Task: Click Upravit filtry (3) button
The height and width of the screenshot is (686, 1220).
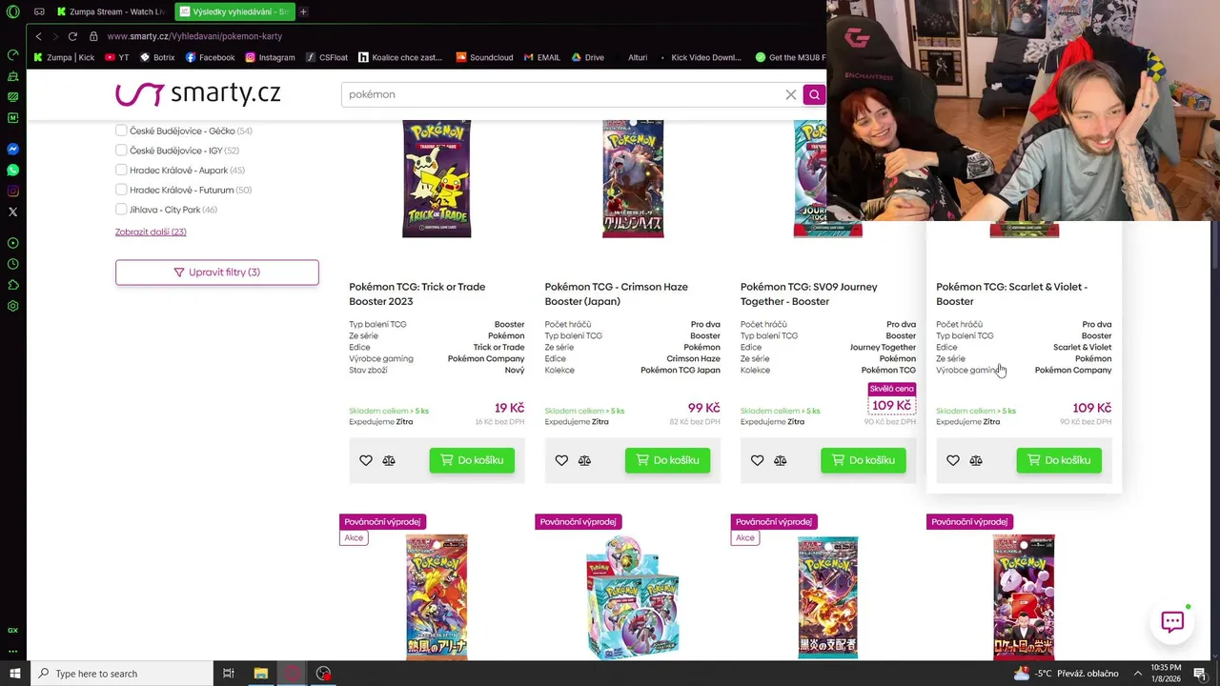Action: click(x=217, y=272)
